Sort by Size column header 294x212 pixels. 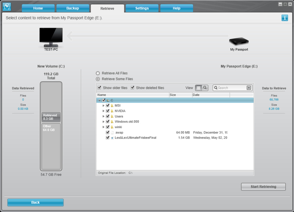[181, 95]
